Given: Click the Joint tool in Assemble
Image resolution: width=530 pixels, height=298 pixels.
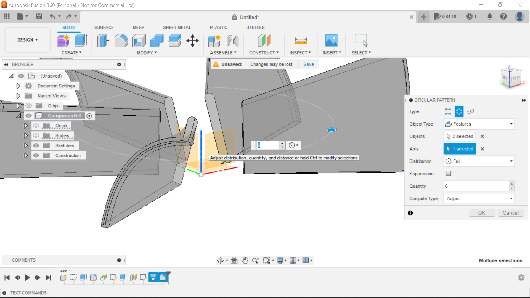Looking at the screenshot, I should [232, 41].
